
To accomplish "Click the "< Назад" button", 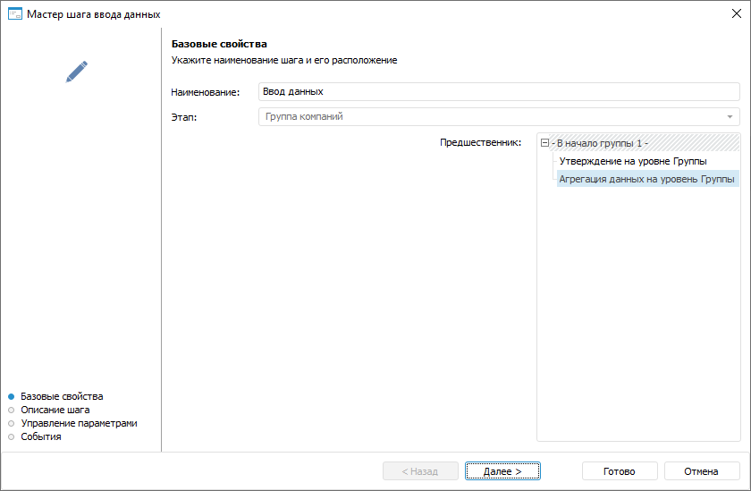I will coord(420,471).
